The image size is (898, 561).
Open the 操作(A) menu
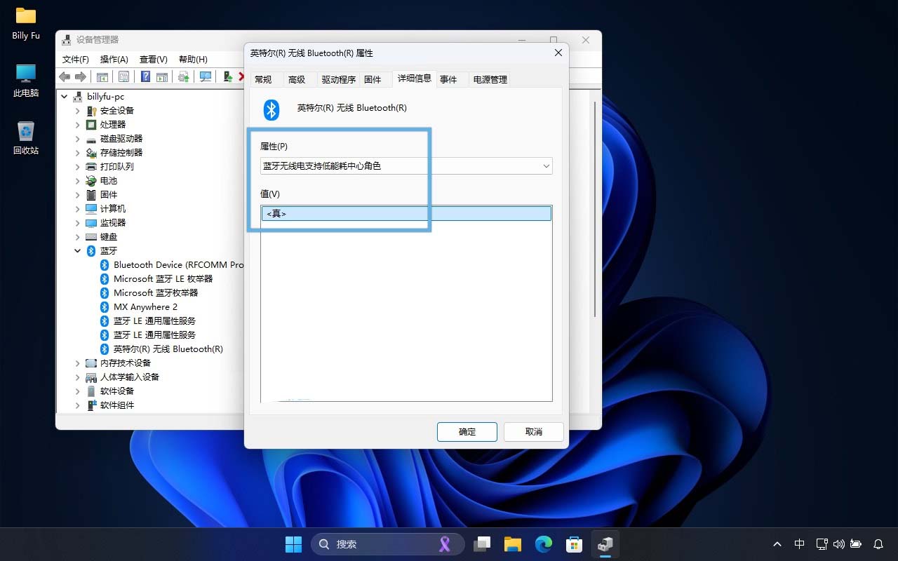(x=114, y=59)
